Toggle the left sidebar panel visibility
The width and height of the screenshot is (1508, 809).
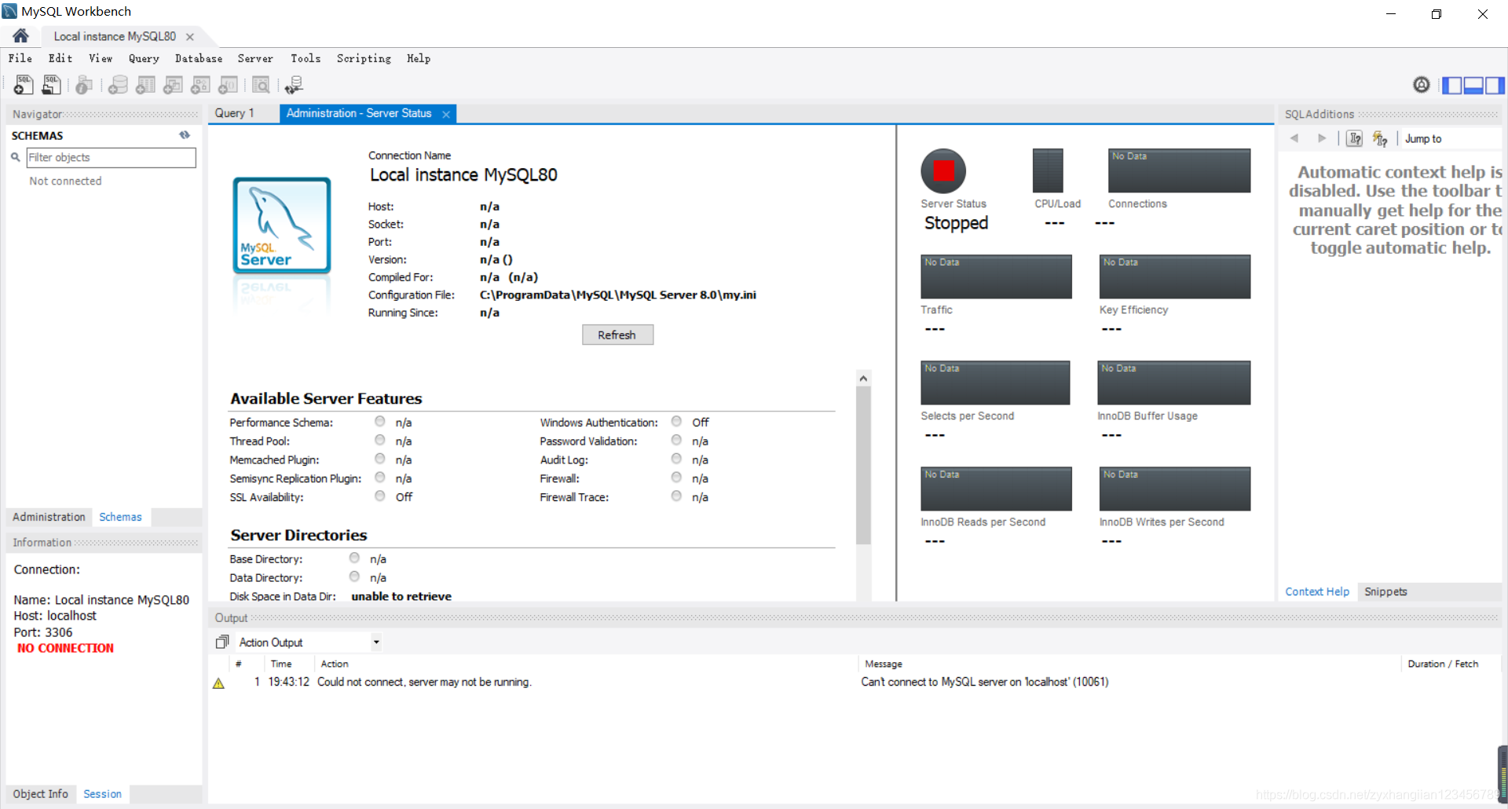1451,86
